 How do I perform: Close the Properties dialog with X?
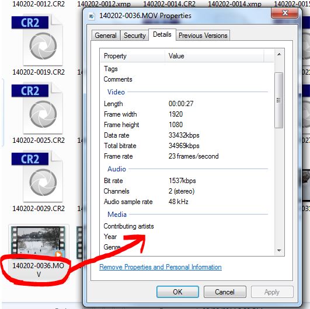click(x=284, y=13)
